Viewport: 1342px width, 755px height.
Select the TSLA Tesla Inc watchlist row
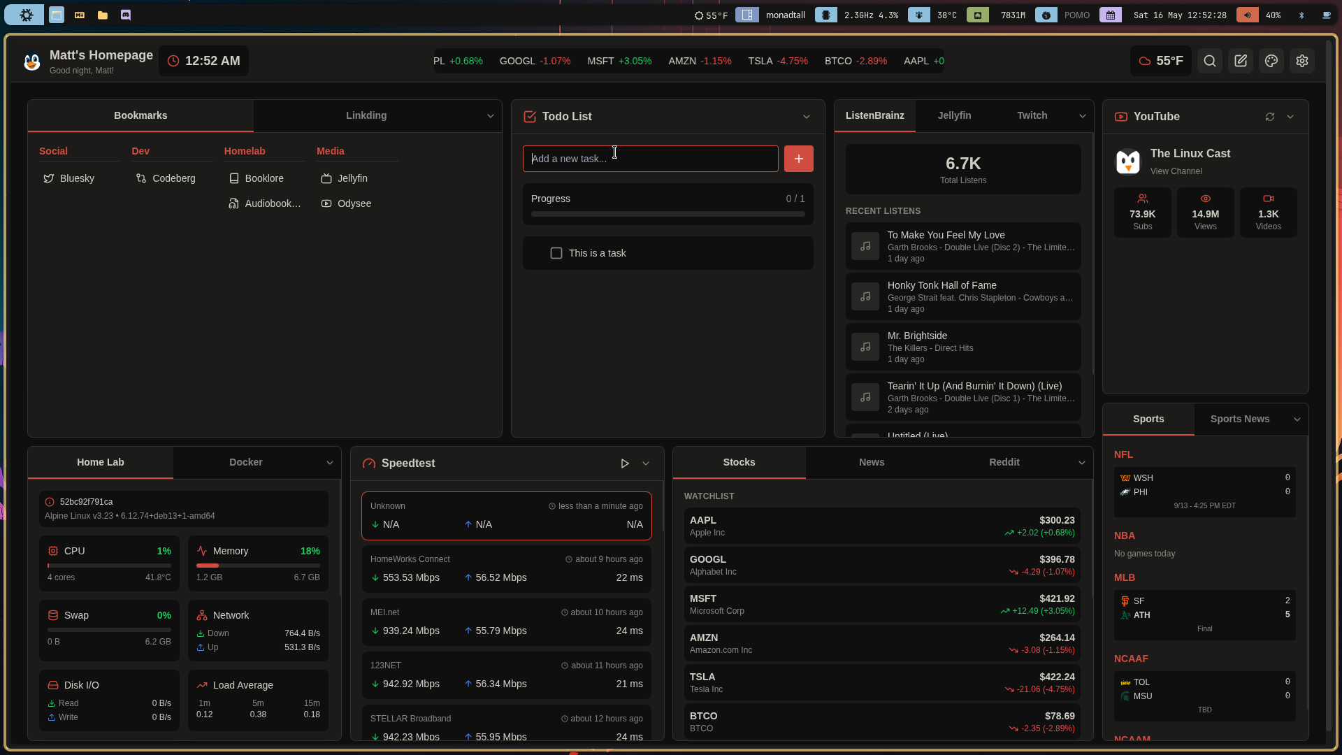coord(882,683)
